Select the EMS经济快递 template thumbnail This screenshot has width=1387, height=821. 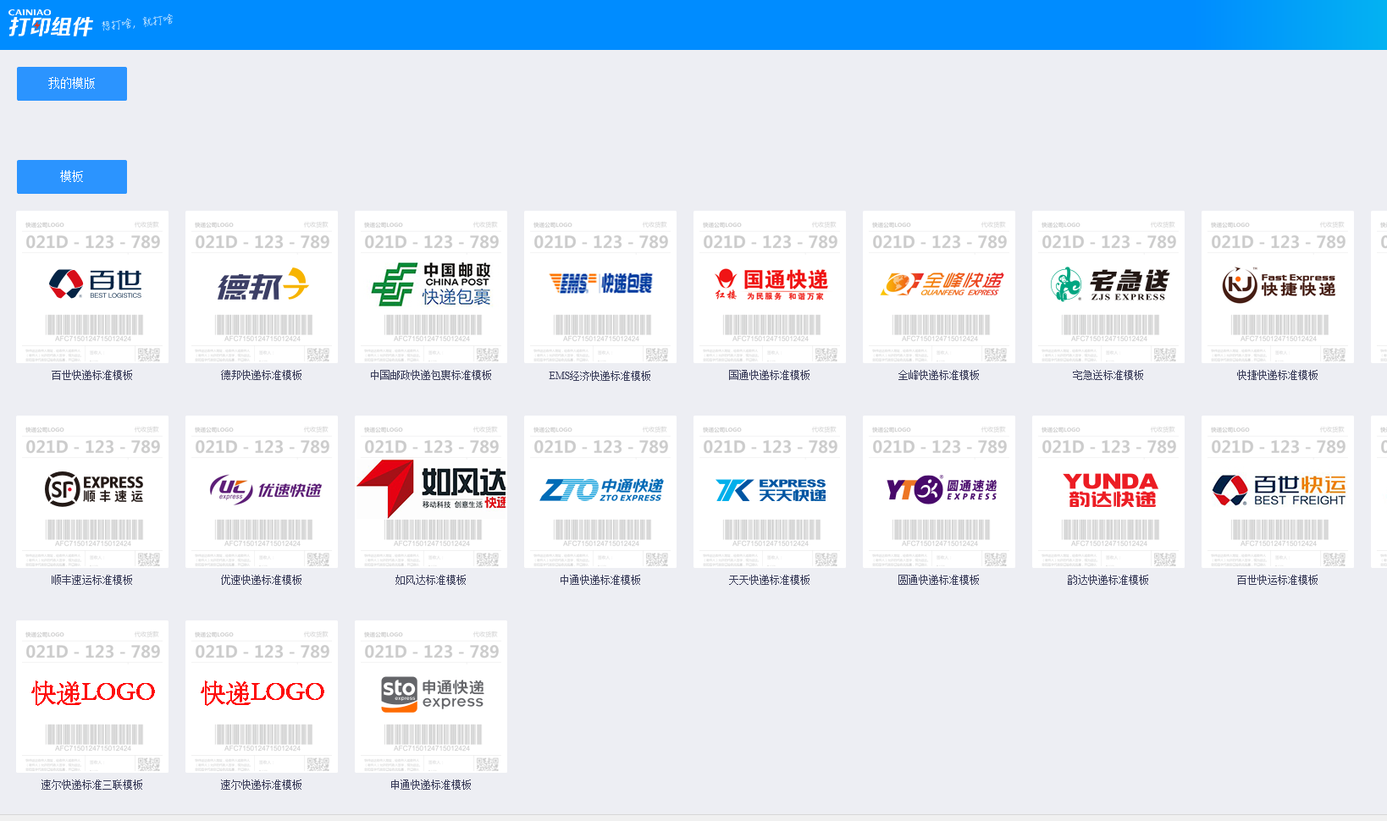tap(600, 287)
